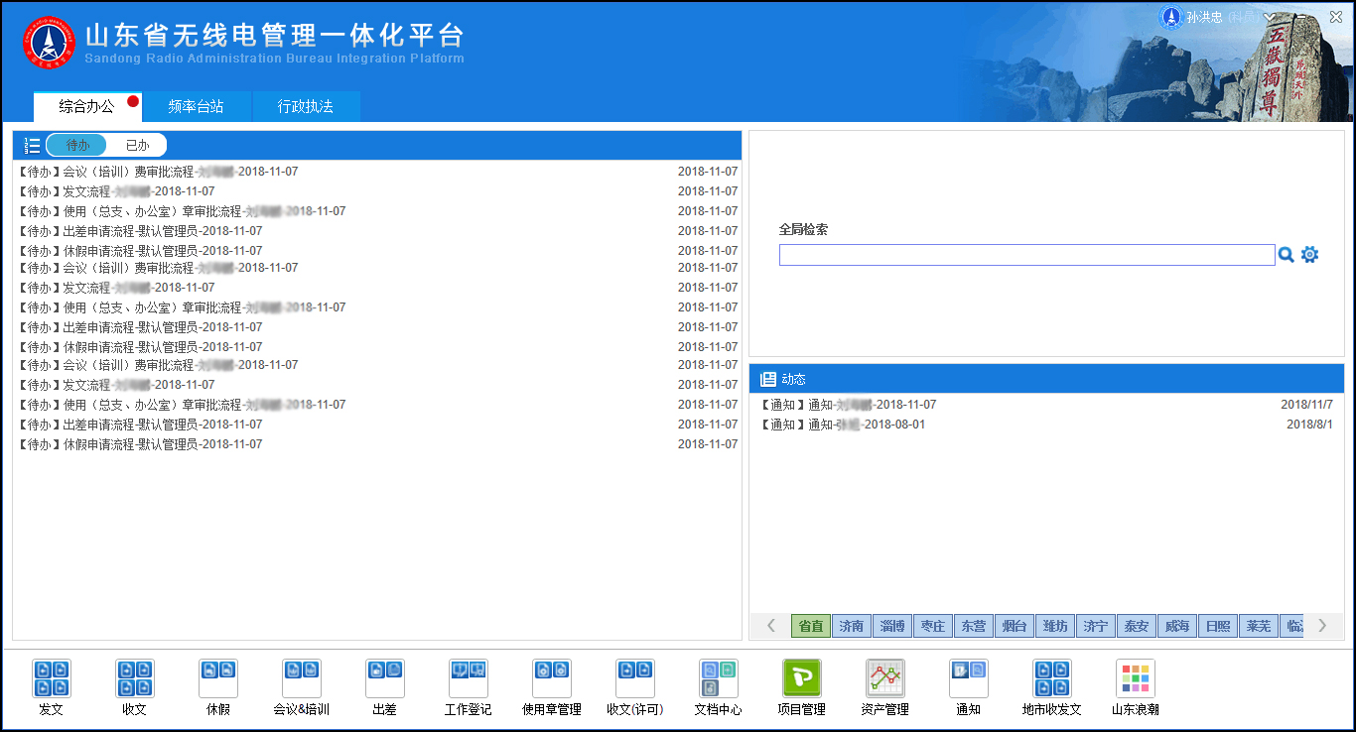Switch the list toggle to 已办

[137, 146]
